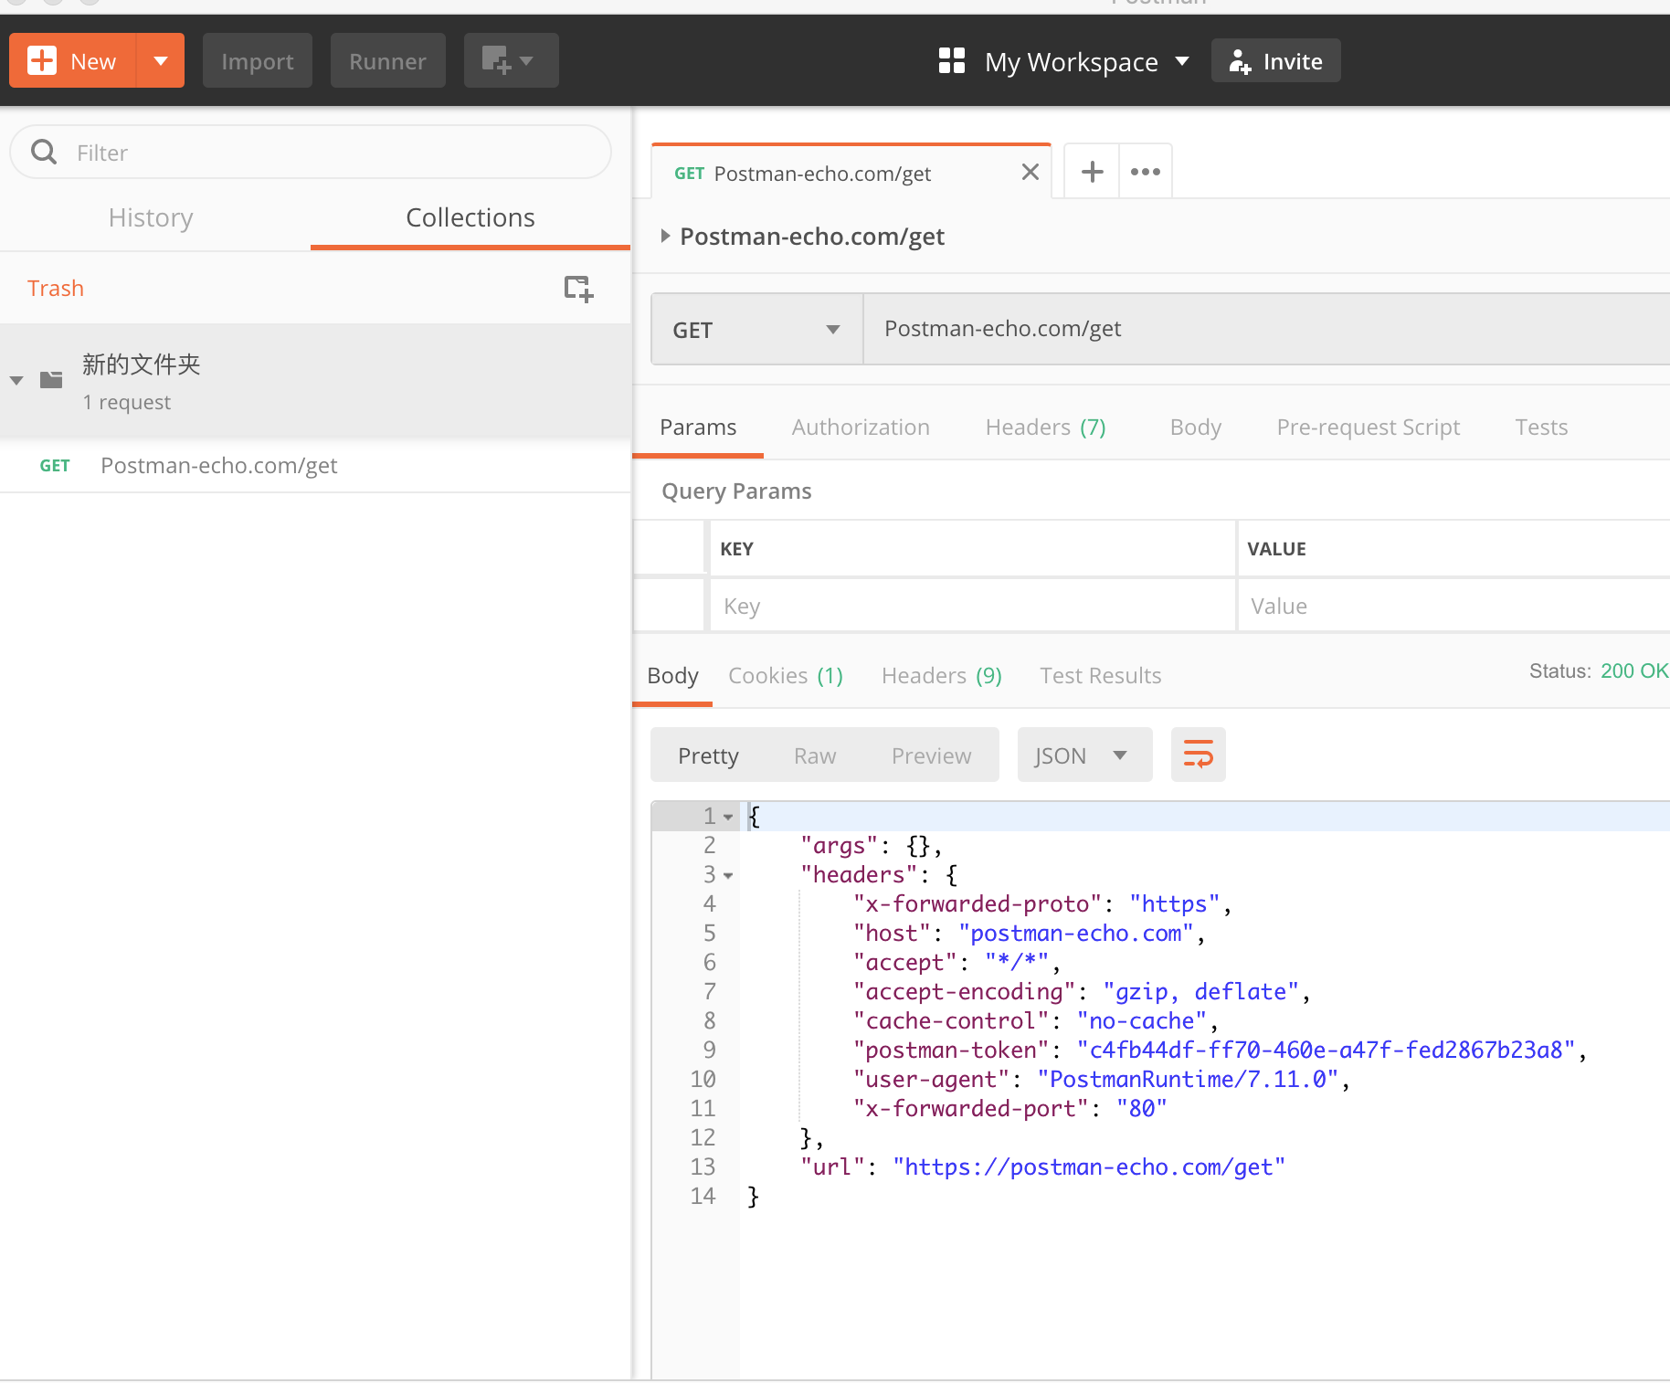
Task: Click the search magnifier icon in Filter
Action: point(44,152)
